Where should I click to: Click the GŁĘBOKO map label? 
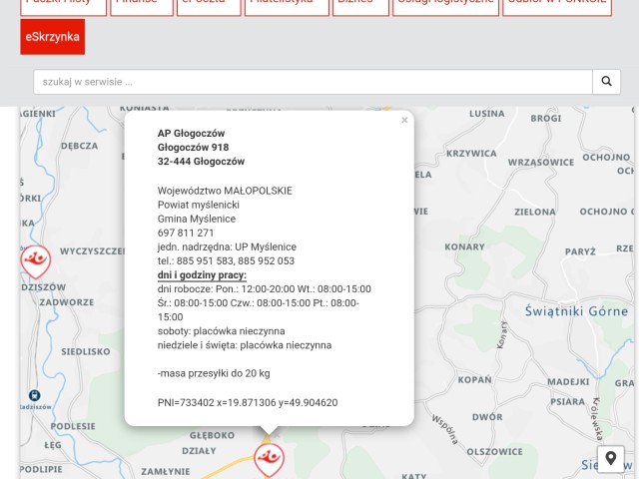pyautogui.click(x=212, y=435)
